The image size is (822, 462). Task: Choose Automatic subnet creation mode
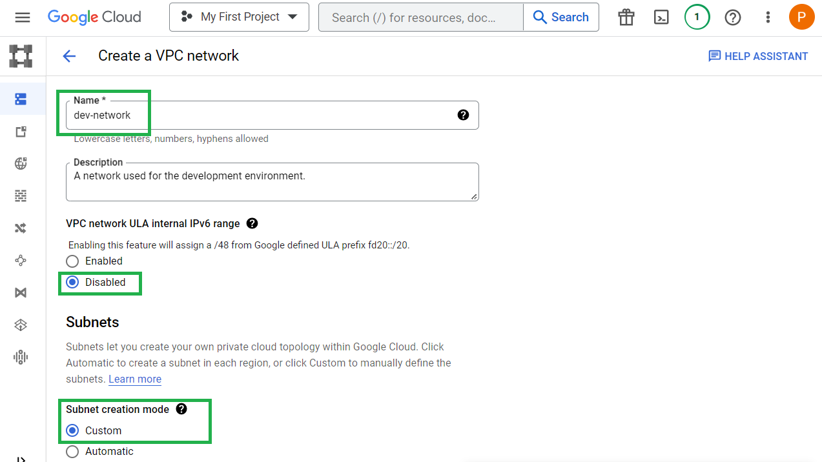[73, 452]
